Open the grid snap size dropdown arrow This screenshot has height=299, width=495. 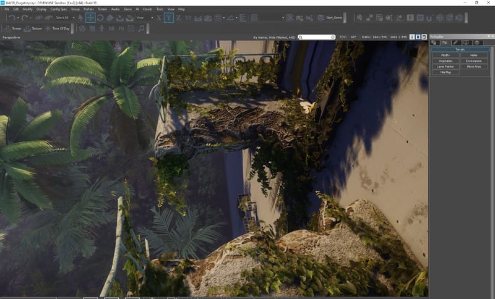(224, 18)
